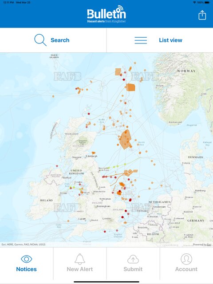Screen dimensions: 213x284
Task: Tap the List view hamburger icon
Action: point(141,40)
